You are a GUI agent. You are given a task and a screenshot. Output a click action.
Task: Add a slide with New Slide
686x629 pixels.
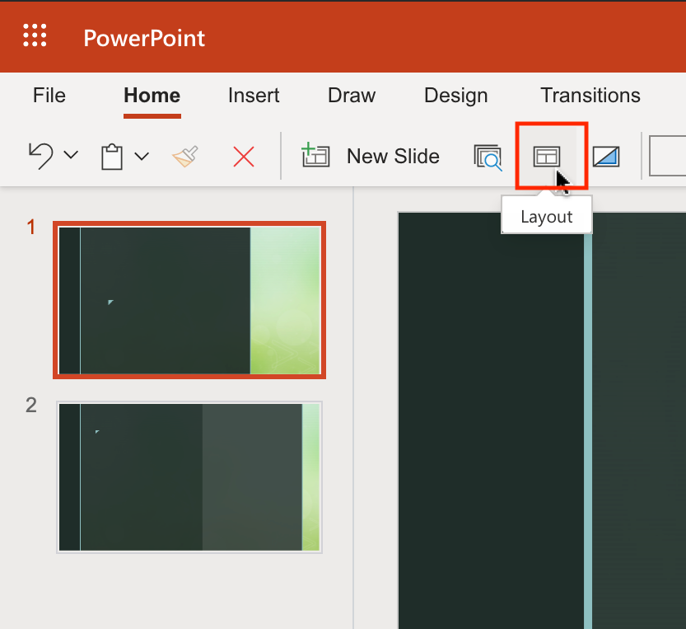point(371,156)
